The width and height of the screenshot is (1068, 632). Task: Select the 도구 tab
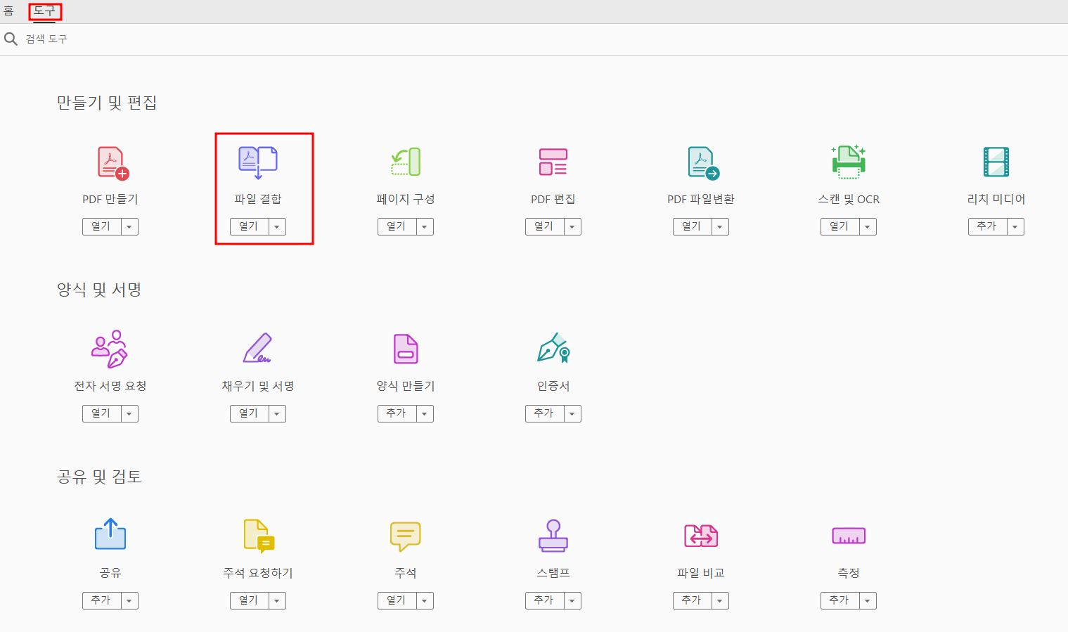click(44, 11)
